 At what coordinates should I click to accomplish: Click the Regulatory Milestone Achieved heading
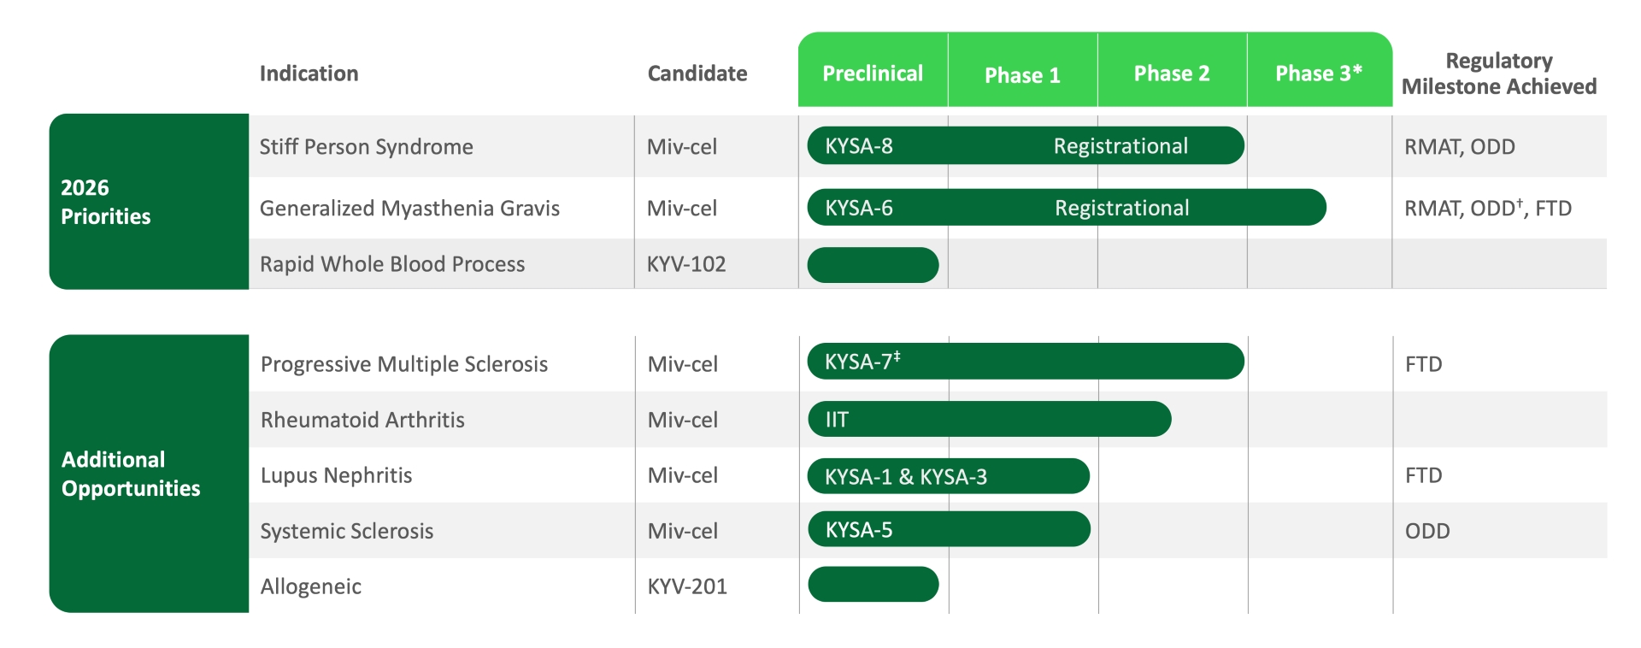(x=1498, y=74)
